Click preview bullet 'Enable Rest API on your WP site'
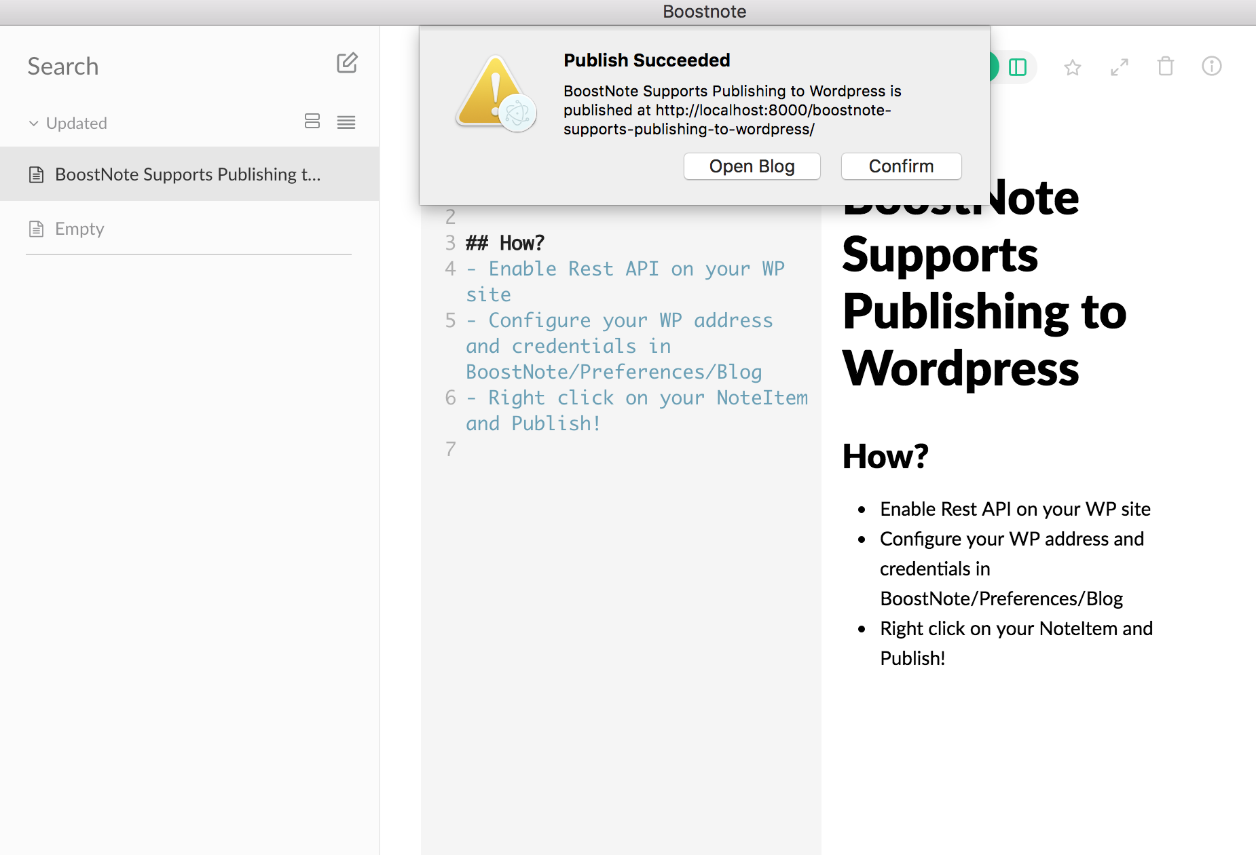This screenshot has height=855, width=1256. pos(1015,509)
